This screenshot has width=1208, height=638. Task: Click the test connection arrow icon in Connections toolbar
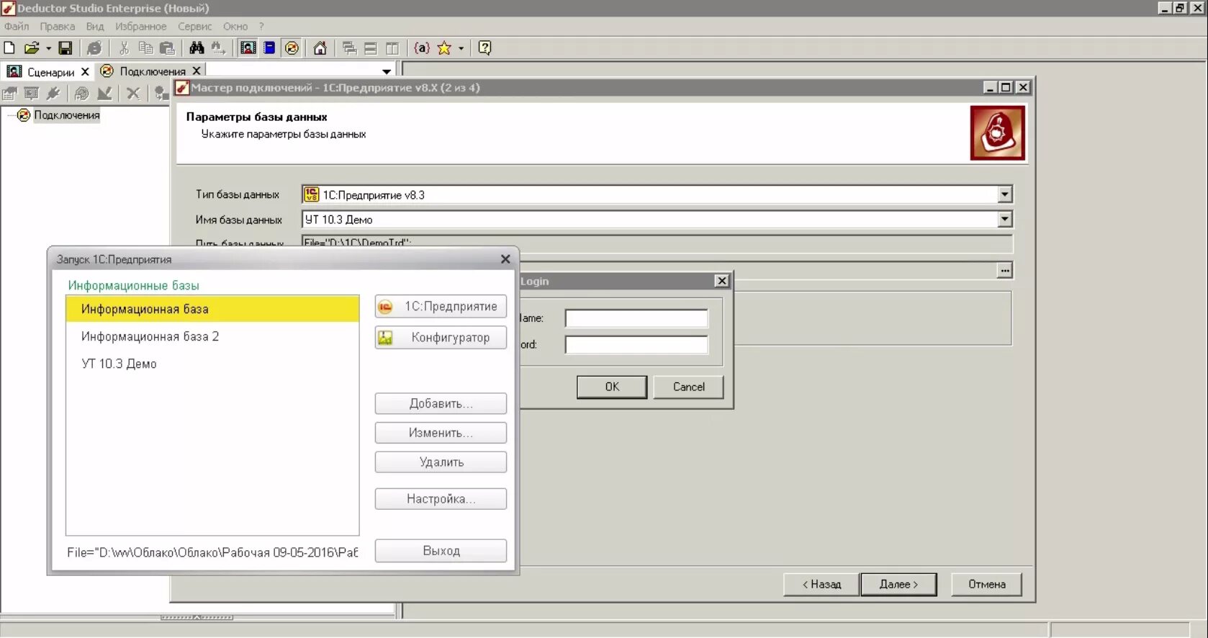[x=104, y=93]
